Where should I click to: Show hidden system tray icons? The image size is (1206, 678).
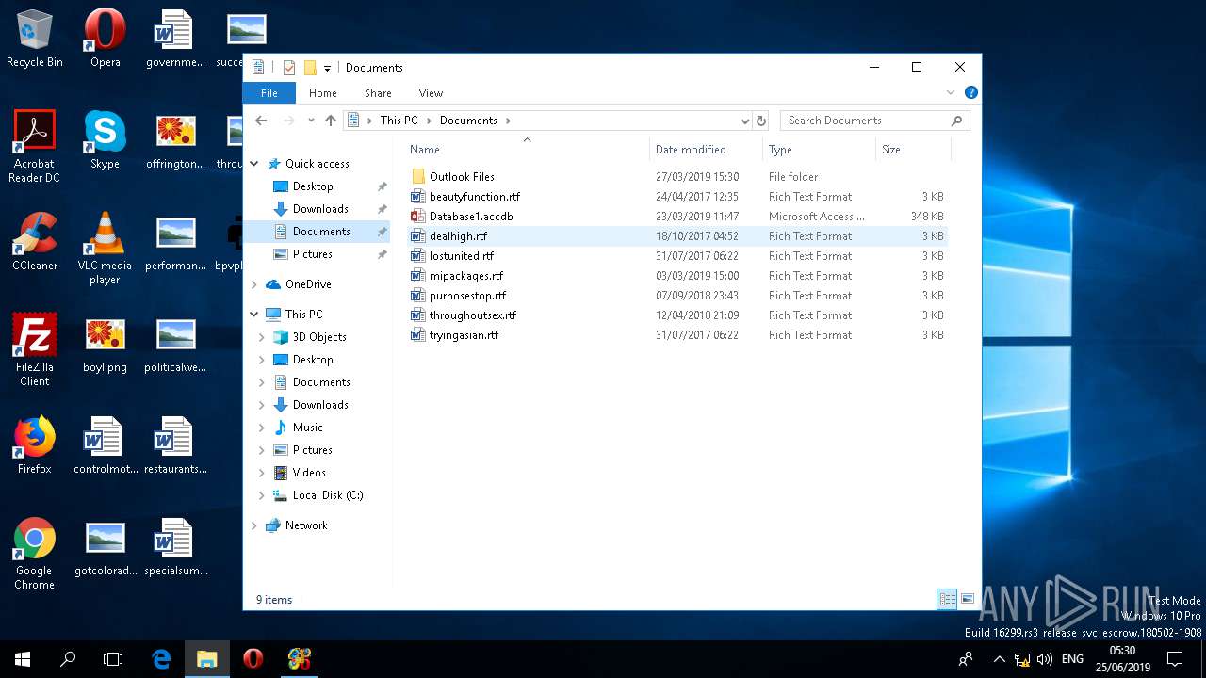click(999, 659)
